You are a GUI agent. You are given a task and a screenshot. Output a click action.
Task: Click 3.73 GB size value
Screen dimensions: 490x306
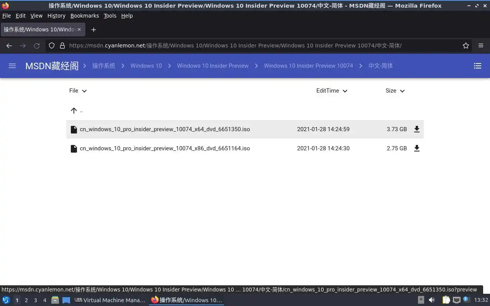click(x=397, y=129)
